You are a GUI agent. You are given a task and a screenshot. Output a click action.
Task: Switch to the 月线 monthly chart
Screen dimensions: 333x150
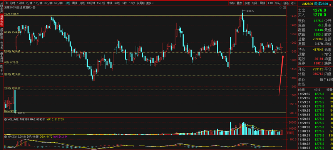(82, 3)
